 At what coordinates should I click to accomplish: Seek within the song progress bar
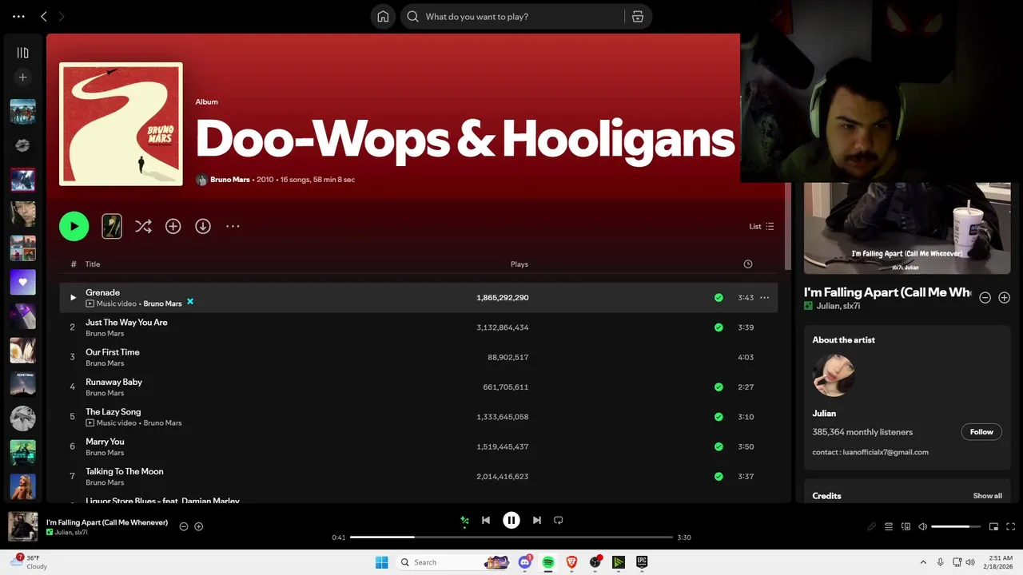(511, 537)
